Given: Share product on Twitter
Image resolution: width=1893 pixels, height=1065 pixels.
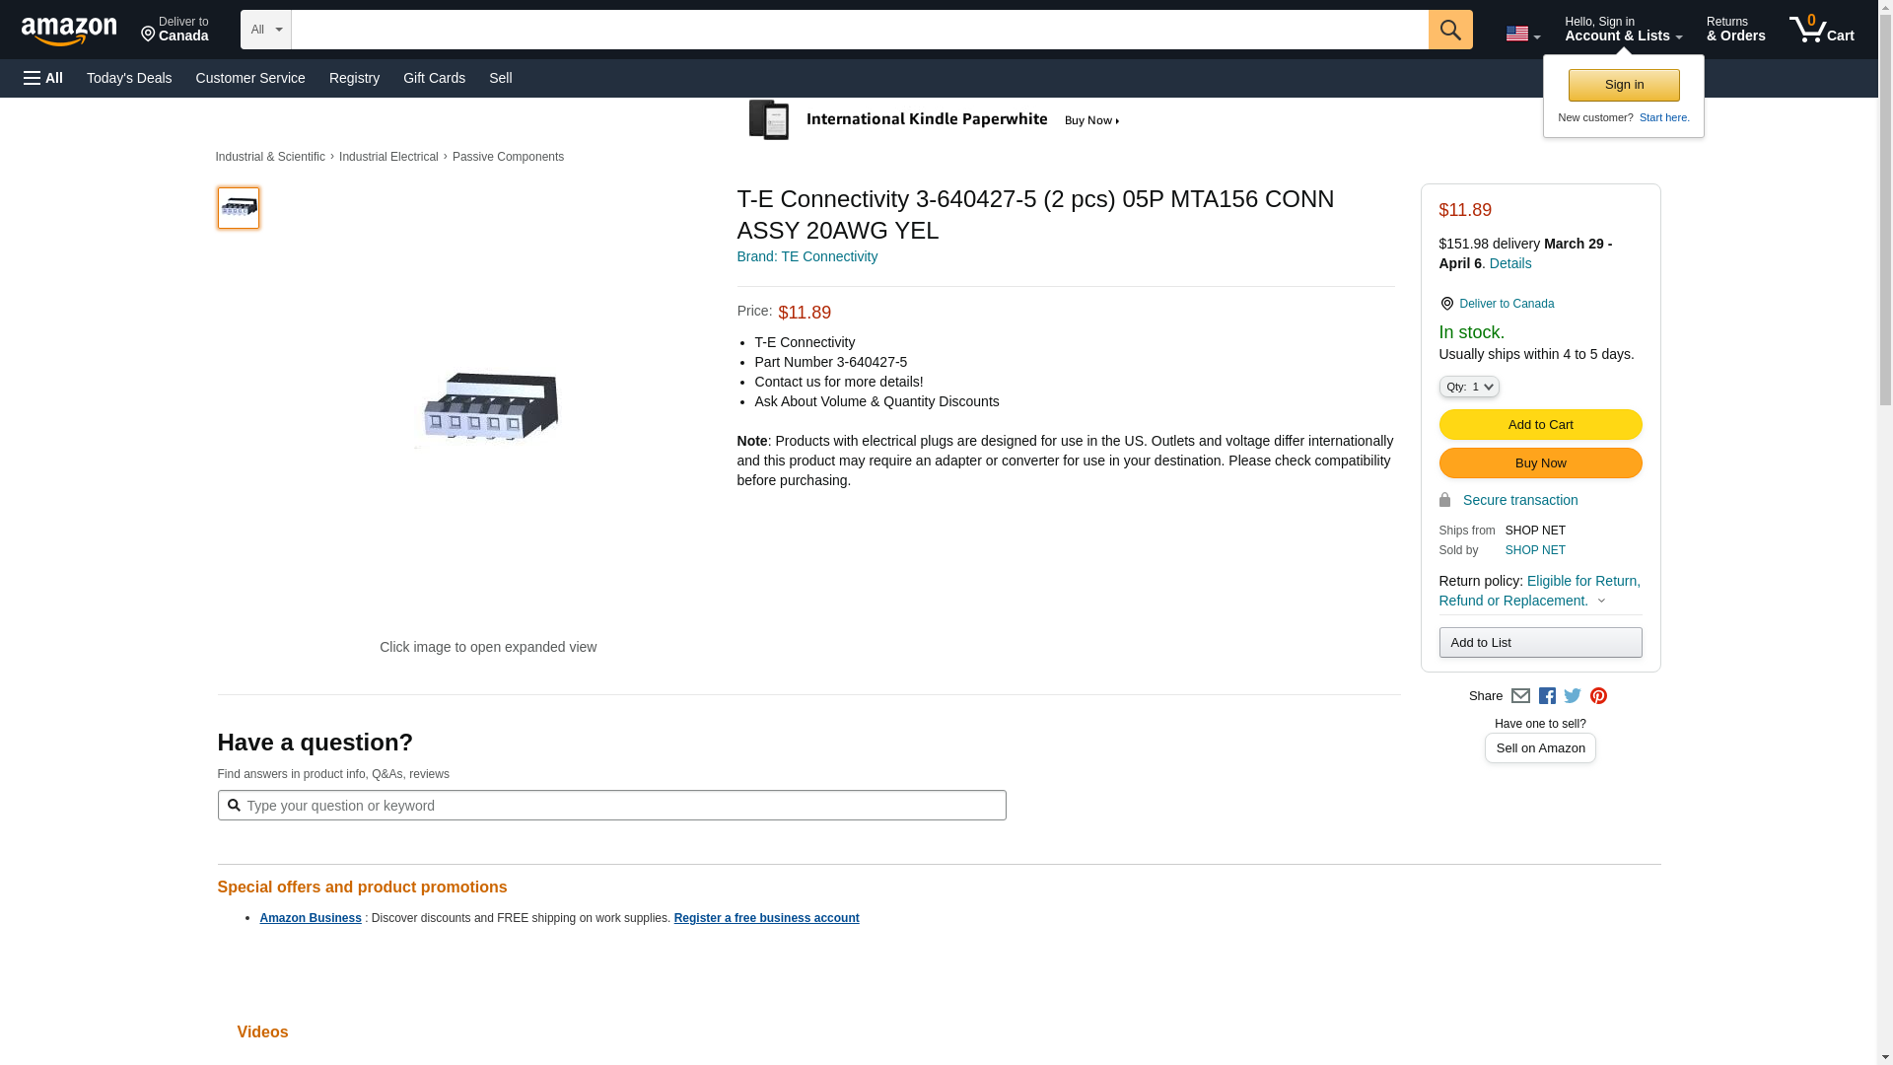Looking at the screenshot, I should point(1573,696).
